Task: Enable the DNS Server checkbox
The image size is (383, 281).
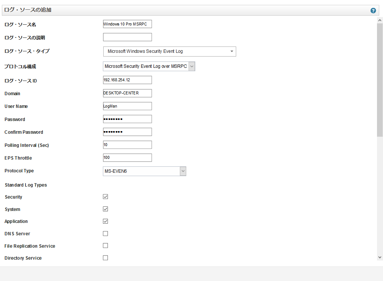Action: [105, 233]
